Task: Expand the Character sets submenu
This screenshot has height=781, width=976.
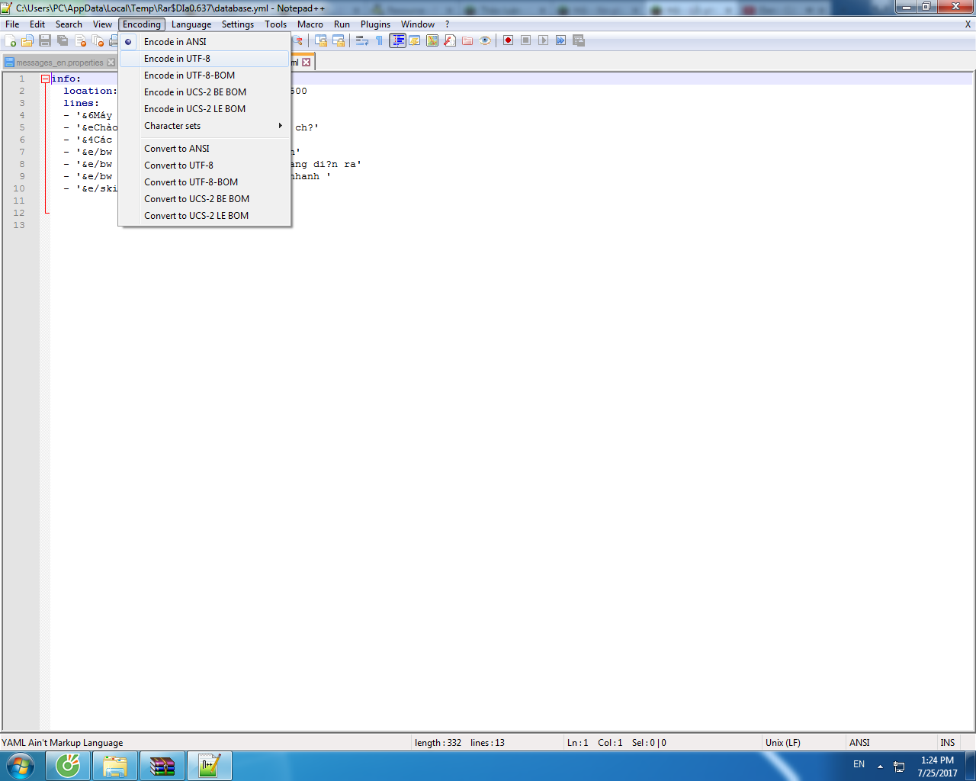Action: 205,126
